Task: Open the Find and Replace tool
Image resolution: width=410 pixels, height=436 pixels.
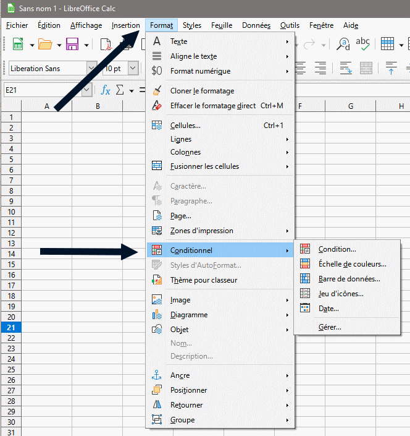Action: coord(343,44)
